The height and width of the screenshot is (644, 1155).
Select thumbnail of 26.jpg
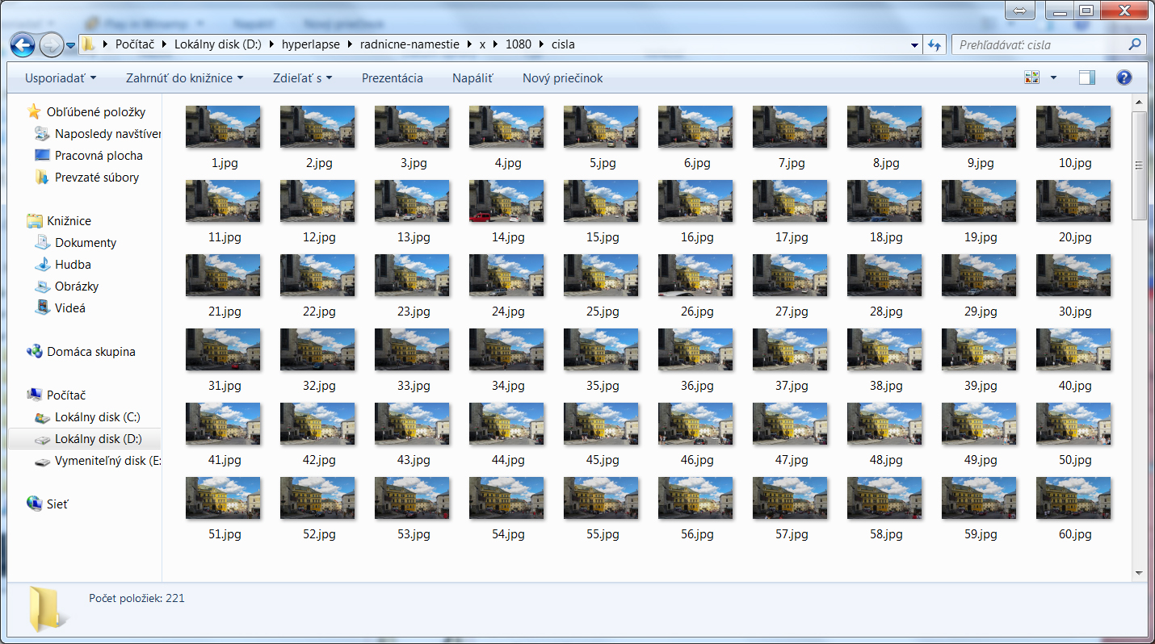pyautogui.click(x=695, y=275)
